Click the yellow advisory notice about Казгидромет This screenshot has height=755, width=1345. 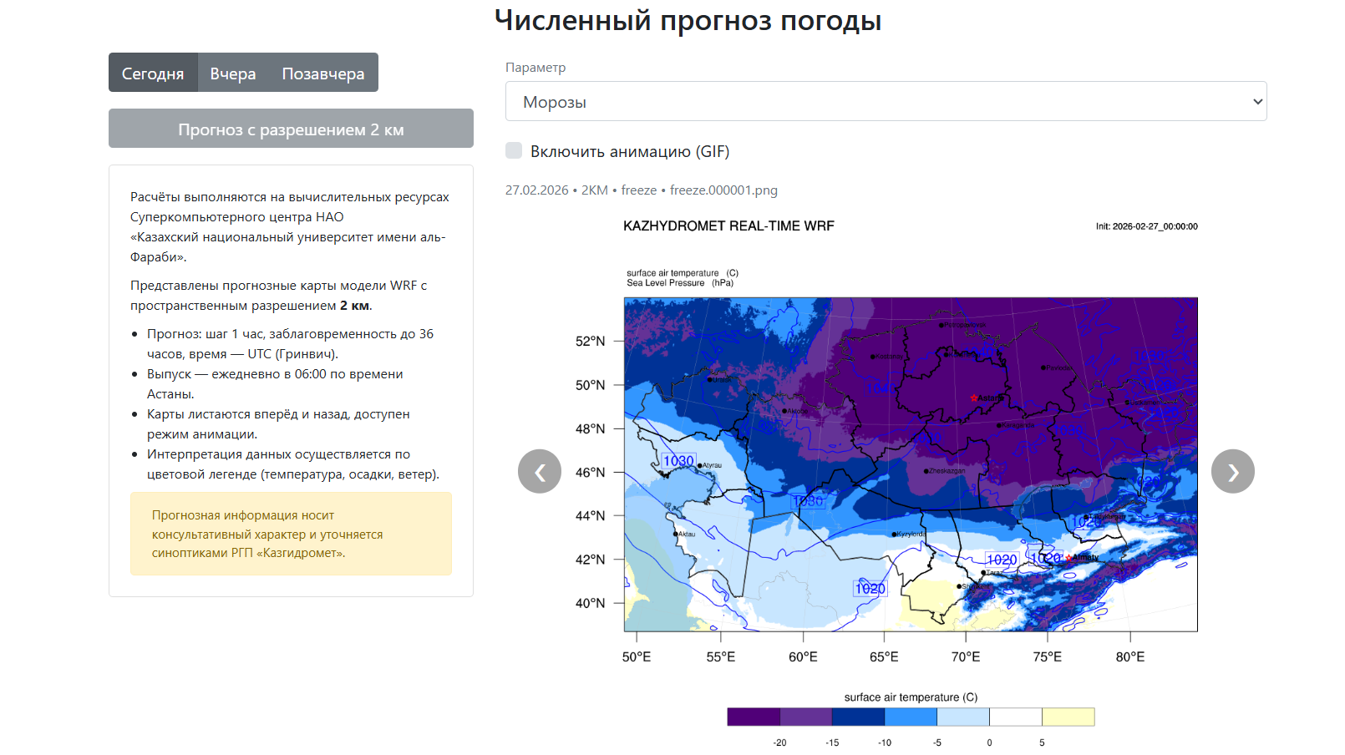tap(291, 534)
